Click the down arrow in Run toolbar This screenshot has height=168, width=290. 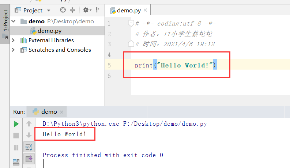coord(29,135)
